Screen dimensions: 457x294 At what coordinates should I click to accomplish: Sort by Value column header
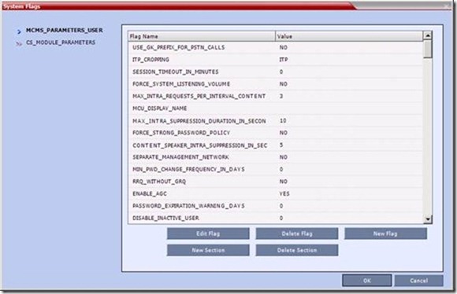pos(349,36)
